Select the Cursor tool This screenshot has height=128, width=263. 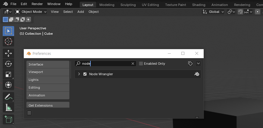pyautogui.click(x=8, y=41)
